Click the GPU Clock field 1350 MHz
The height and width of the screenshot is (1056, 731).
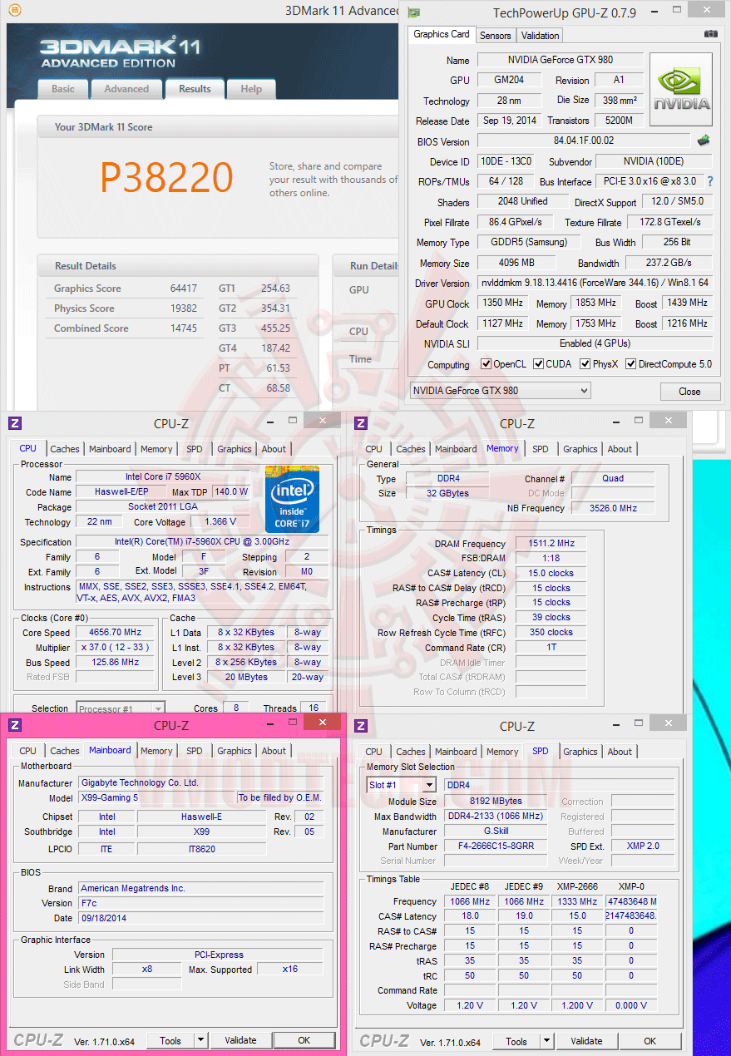pos(501,303)
